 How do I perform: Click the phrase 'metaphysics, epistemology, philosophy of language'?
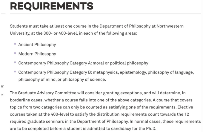click(143, 72)
